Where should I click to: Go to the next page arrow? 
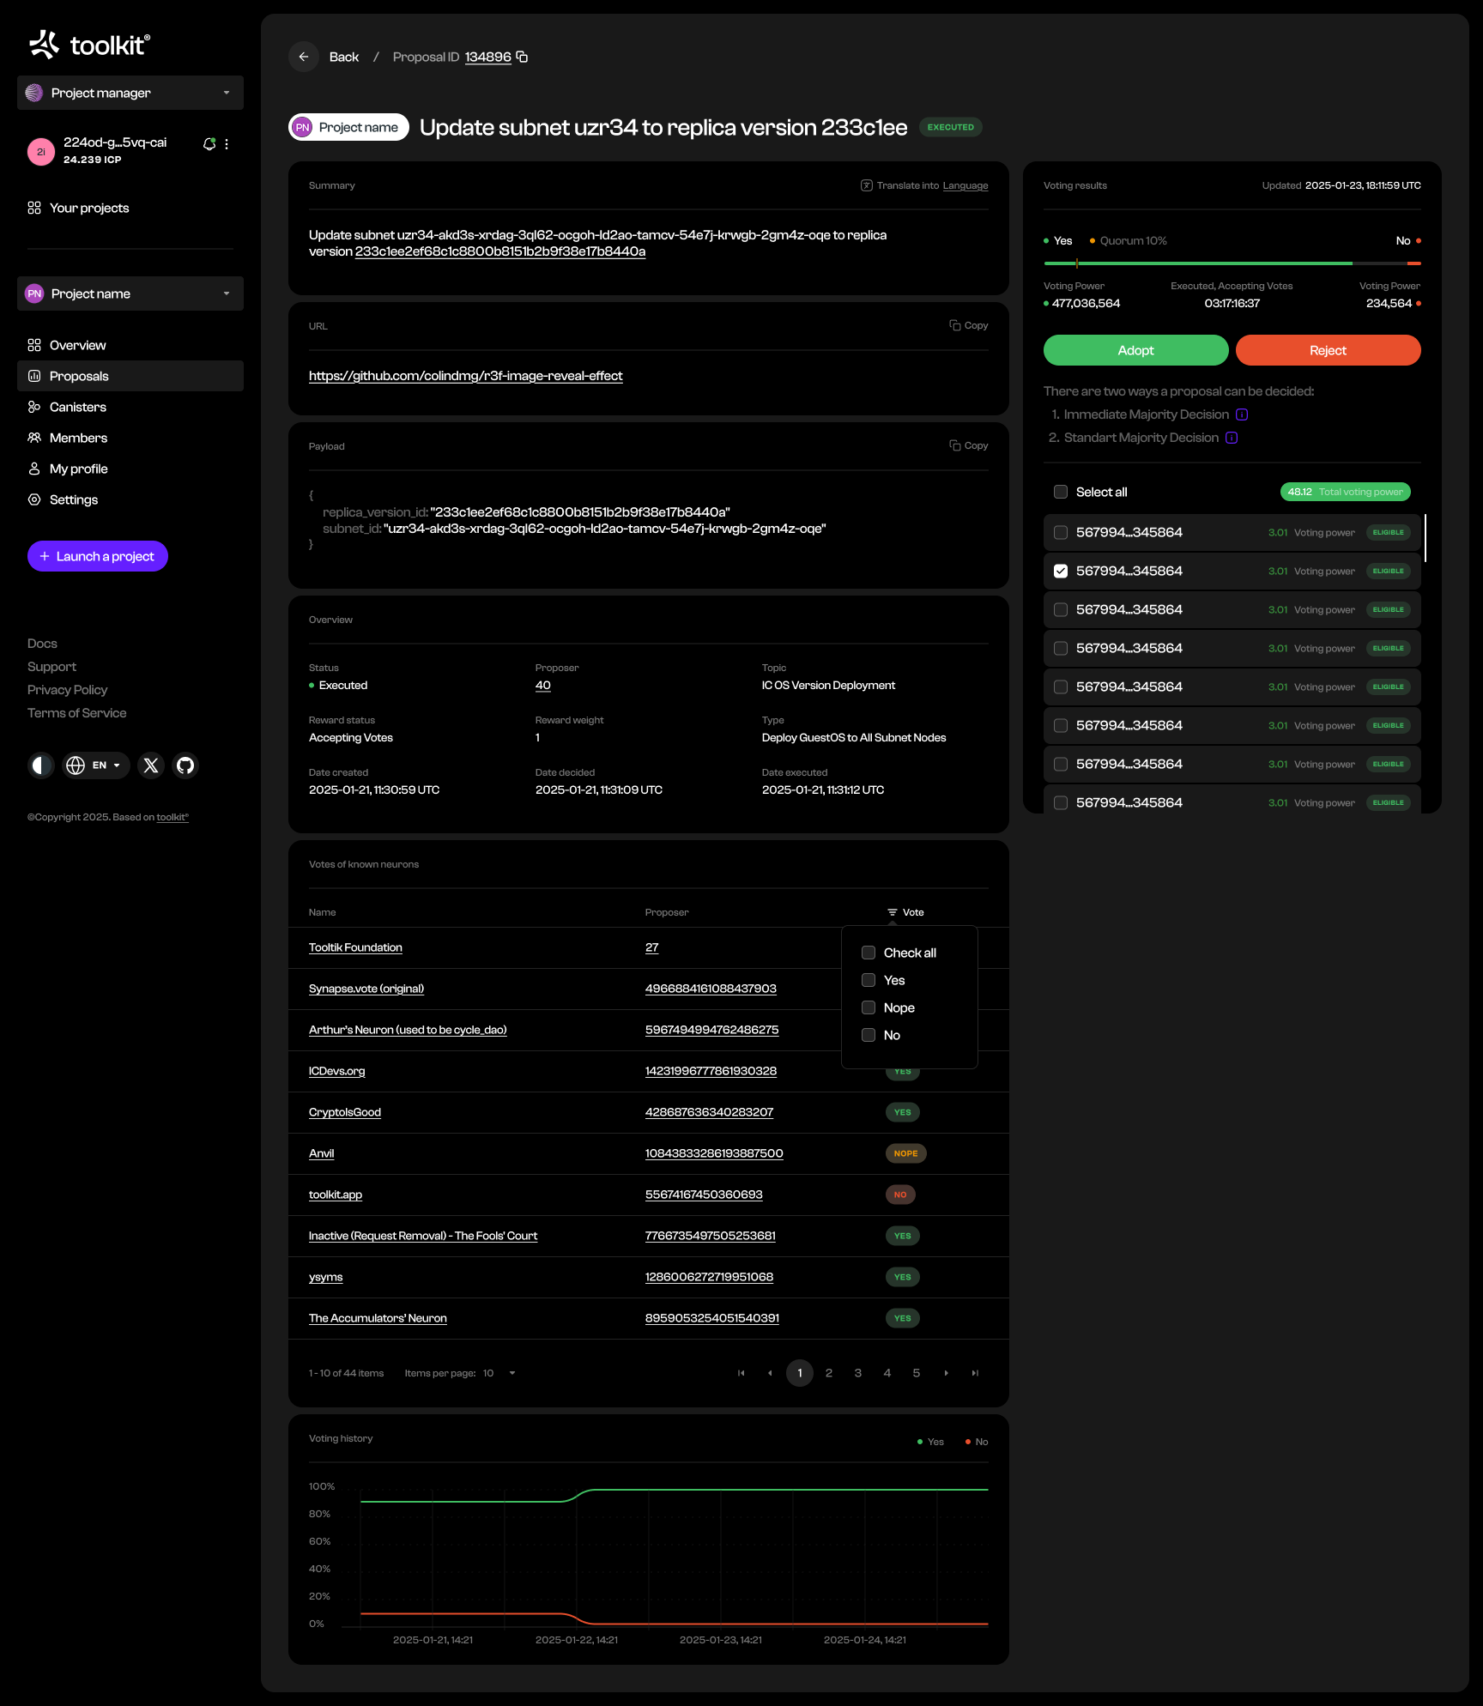point(946,1373)
